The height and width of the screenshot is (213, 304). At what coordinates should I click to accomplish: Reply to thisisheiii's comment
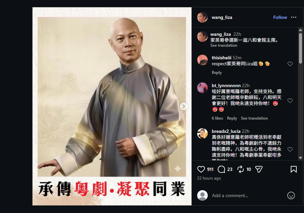[x=217, y=73]
